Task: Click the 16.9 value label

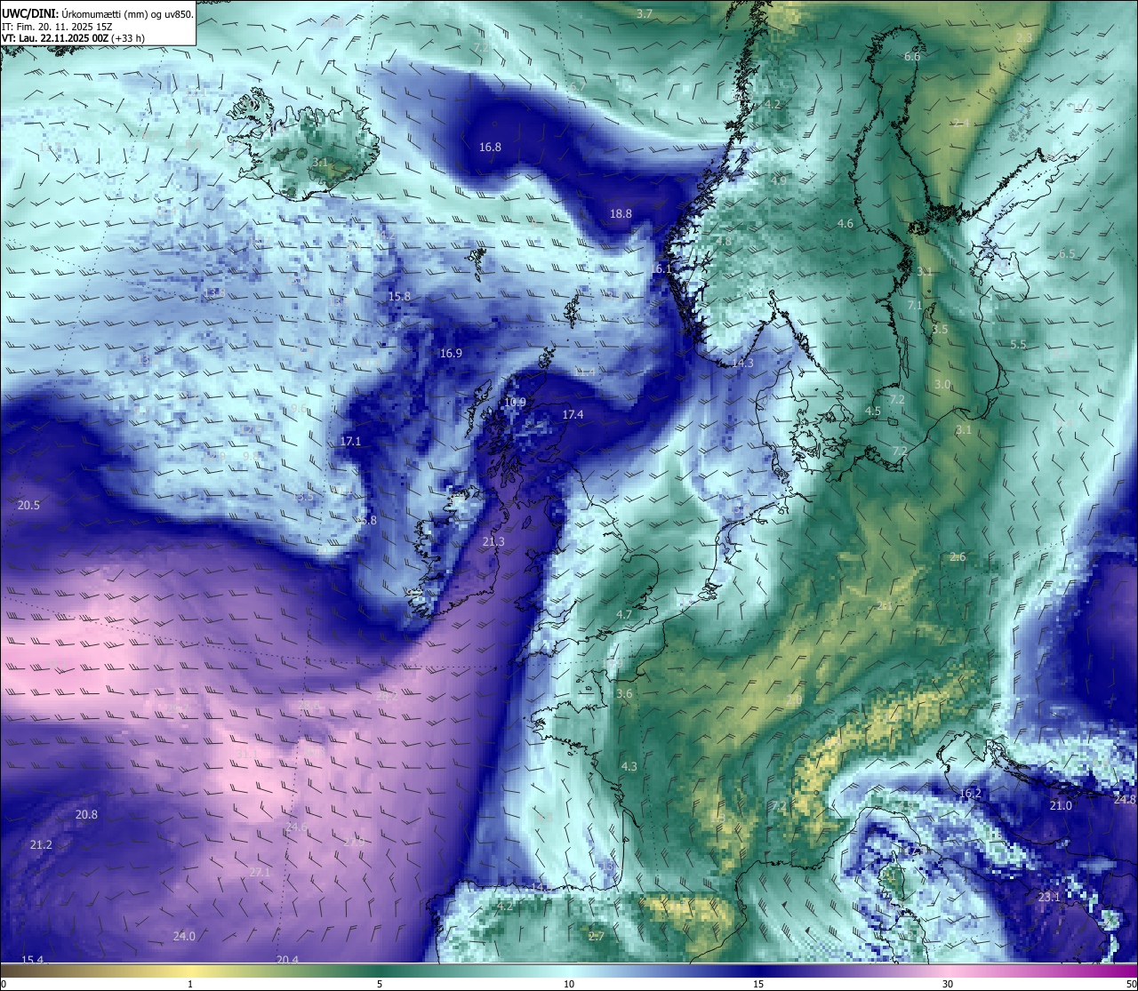Action: click(451, 353)
